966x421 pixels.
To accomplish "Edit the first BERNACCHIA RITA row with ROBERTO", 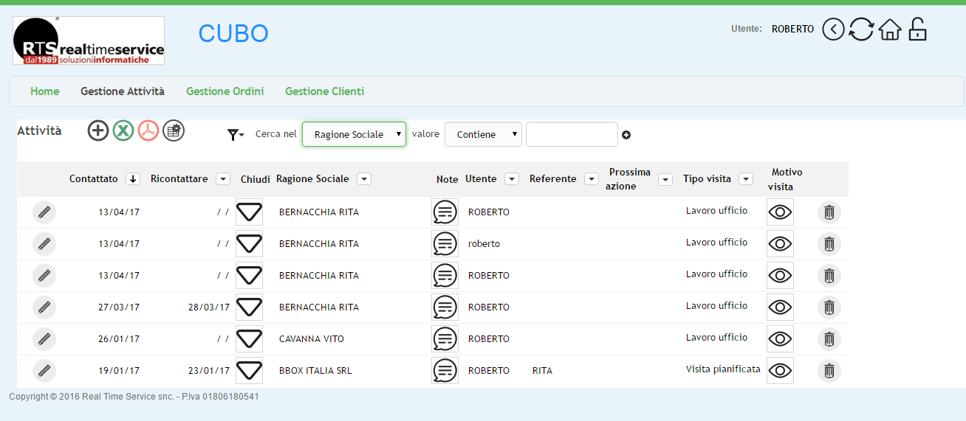I will 44,212.
